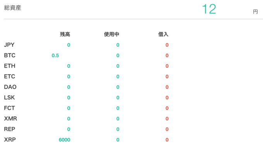
Task: Click the REP borrowed (借入) red value
Action: [x=167, y=129]
